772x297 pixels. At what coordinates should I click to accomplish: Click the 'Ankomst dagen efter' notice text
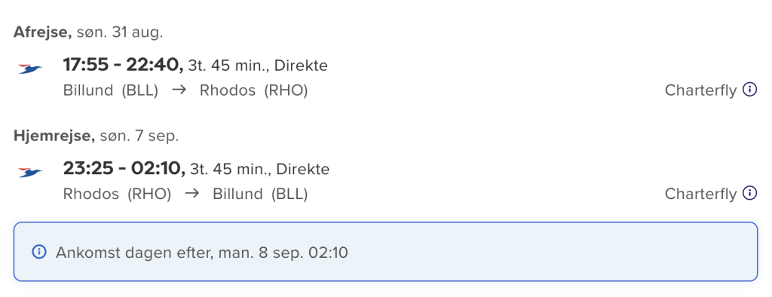tap(202, 253)
